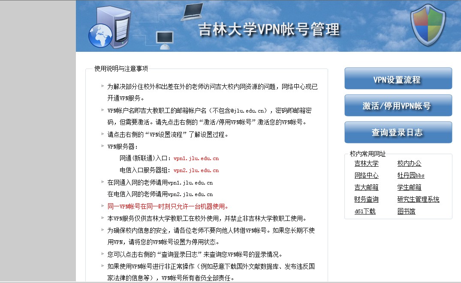461x283 pixels.
Task: Click the 吉林大学VPN帐号管理 banner title
Action: click(268, 30)
